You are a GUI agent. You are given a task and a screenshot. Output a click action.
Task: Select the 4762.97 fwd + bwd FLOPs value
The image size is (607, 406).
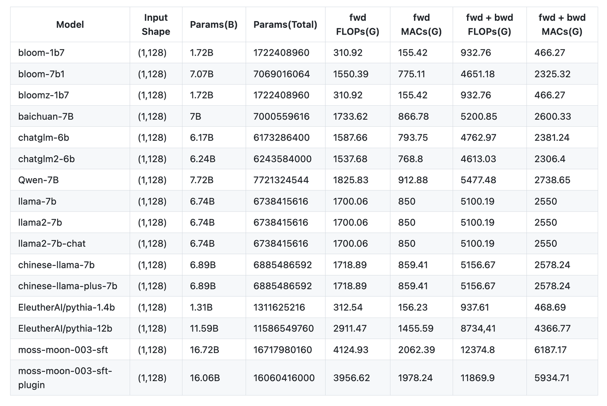[x=478, y=138]
